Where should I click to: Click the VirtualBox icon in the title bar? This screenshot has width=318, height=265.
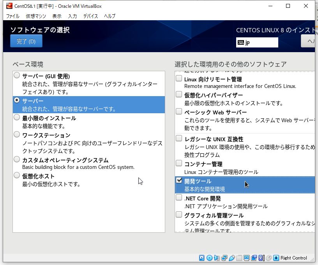(9, 6)
